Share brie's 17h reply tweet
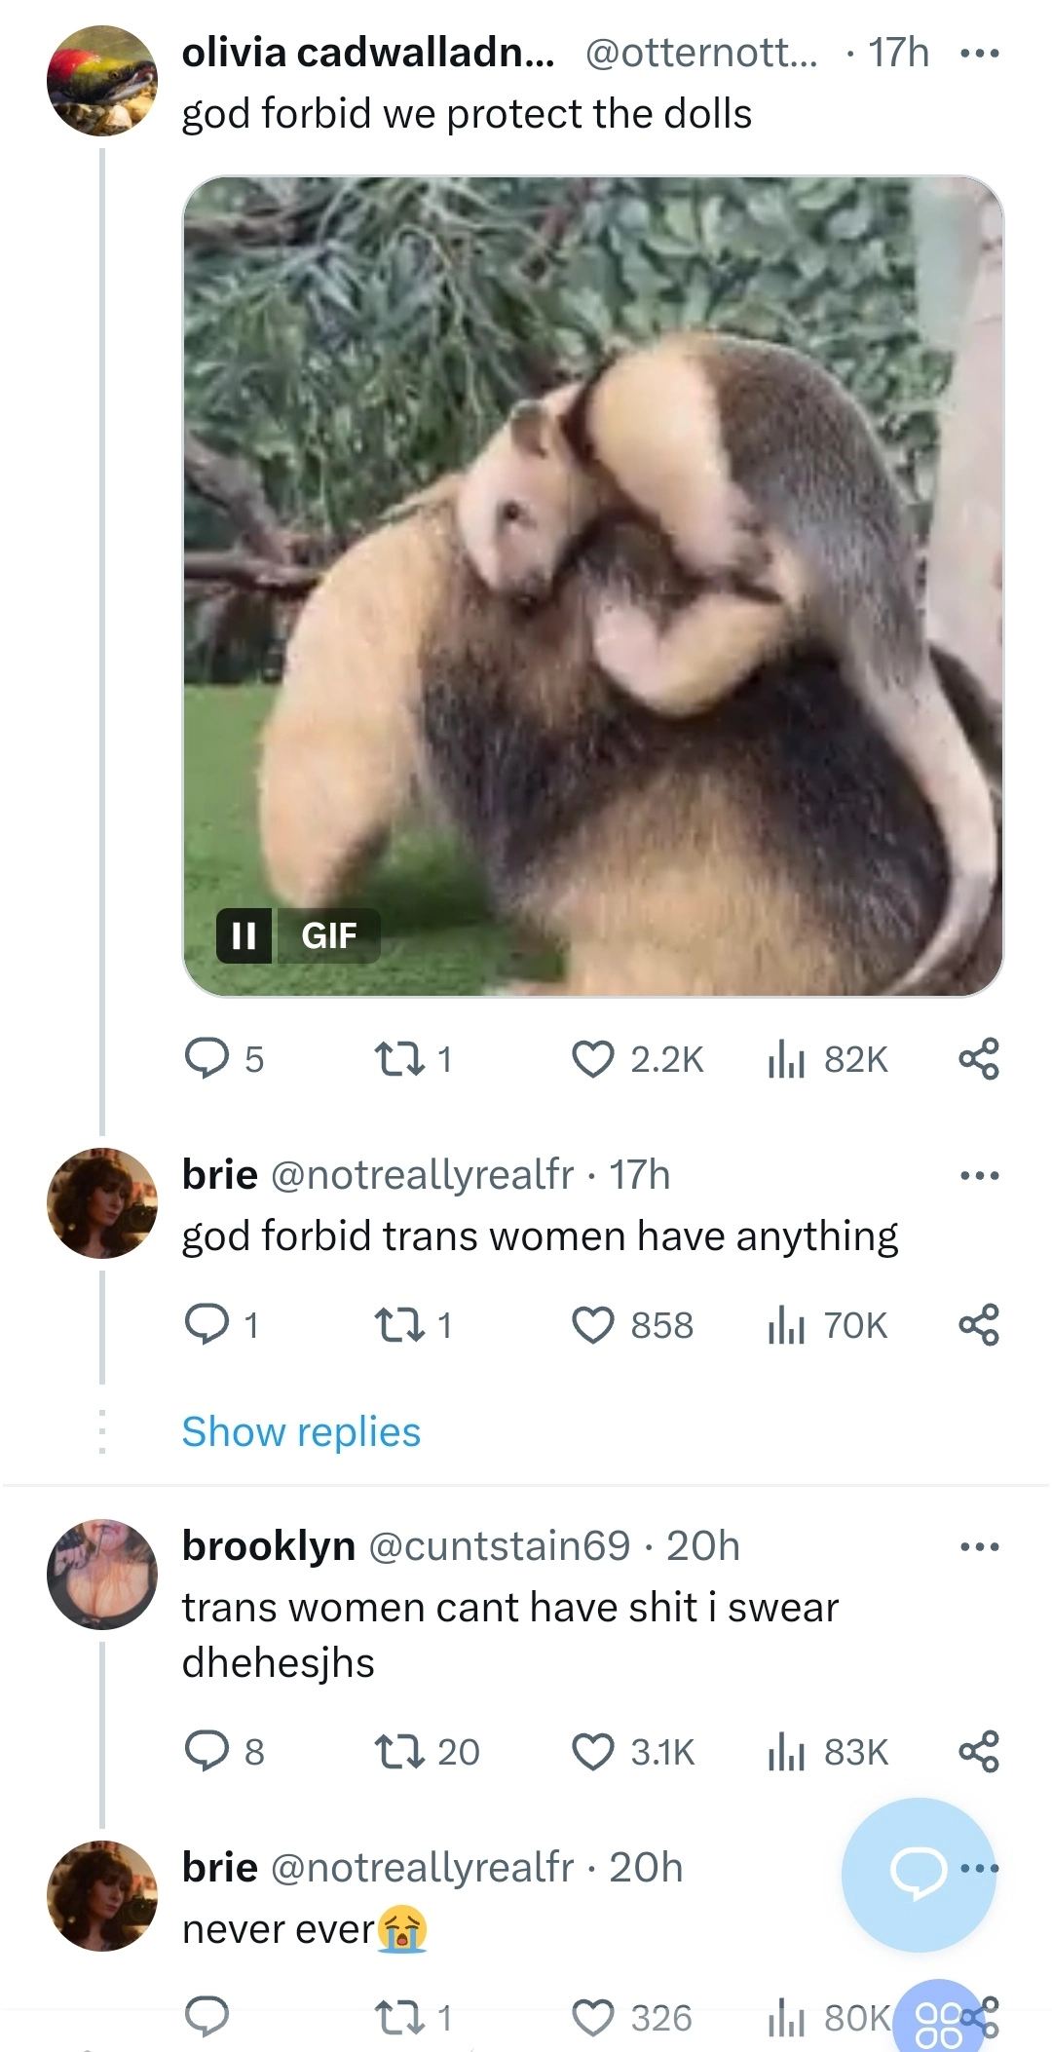1052x2052 pixels. pyautogui.click(x=978, y=1325)
